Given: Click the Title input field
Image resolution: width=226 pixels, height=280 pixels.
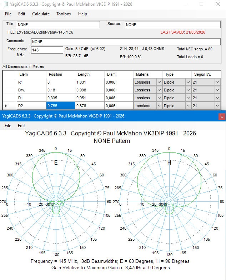Looking at the screenshot, I should point(58,25).
